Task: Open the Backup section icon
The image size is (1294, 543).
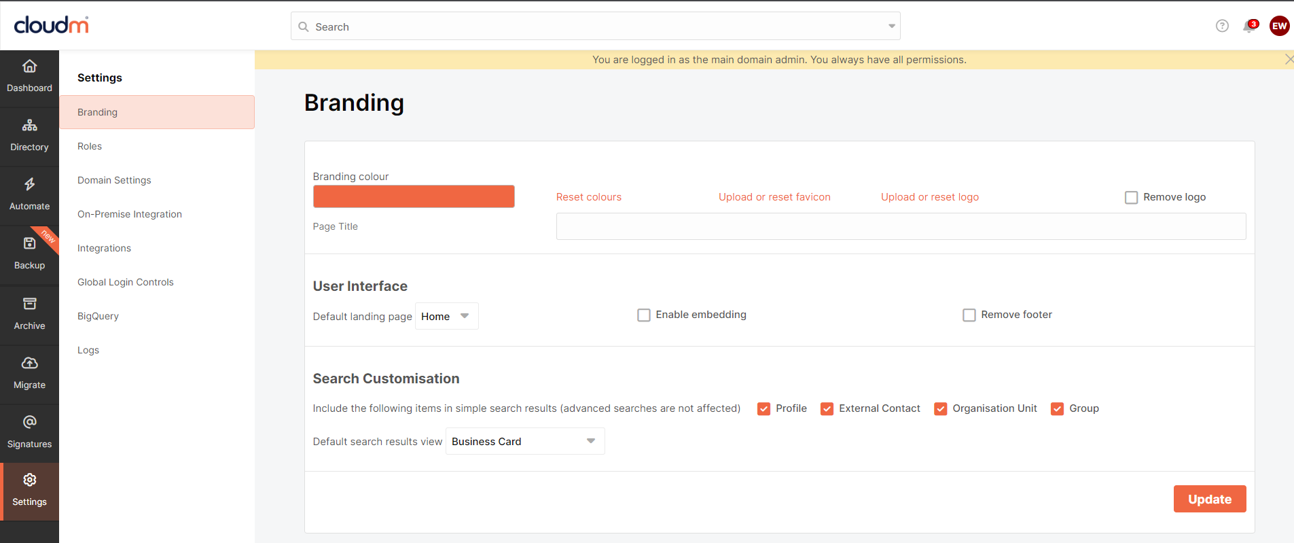Action: [x=29, y=243]
